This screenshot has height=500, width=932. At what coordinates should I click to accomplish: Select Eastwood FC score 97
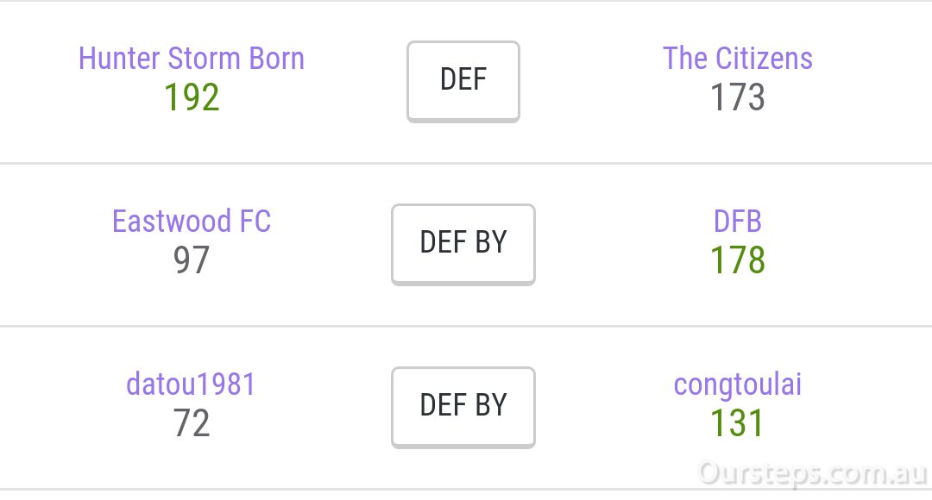coord(192,259)
